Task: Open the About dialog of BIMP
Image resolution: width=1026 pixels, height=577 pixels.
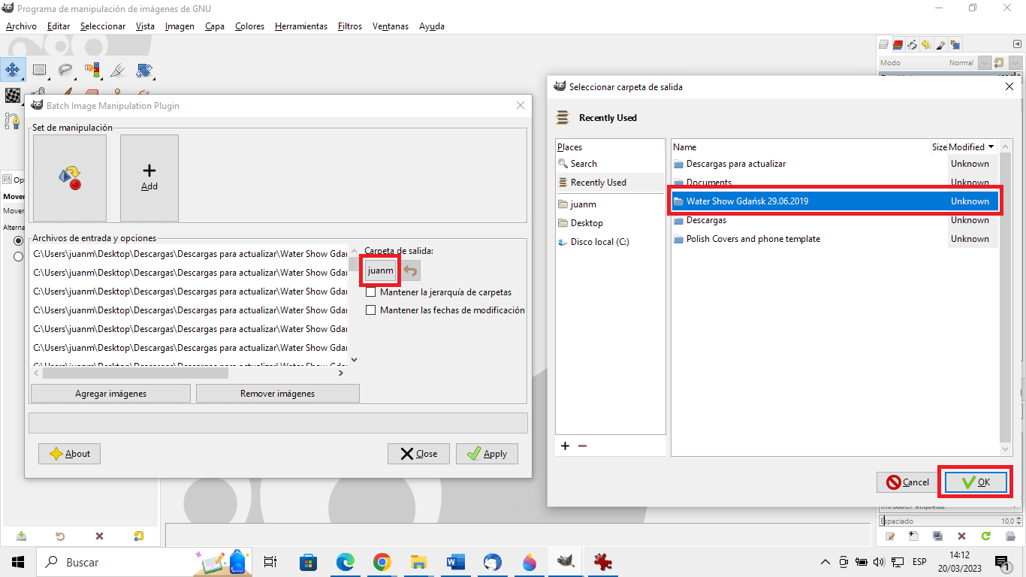Action: point(69,454)
